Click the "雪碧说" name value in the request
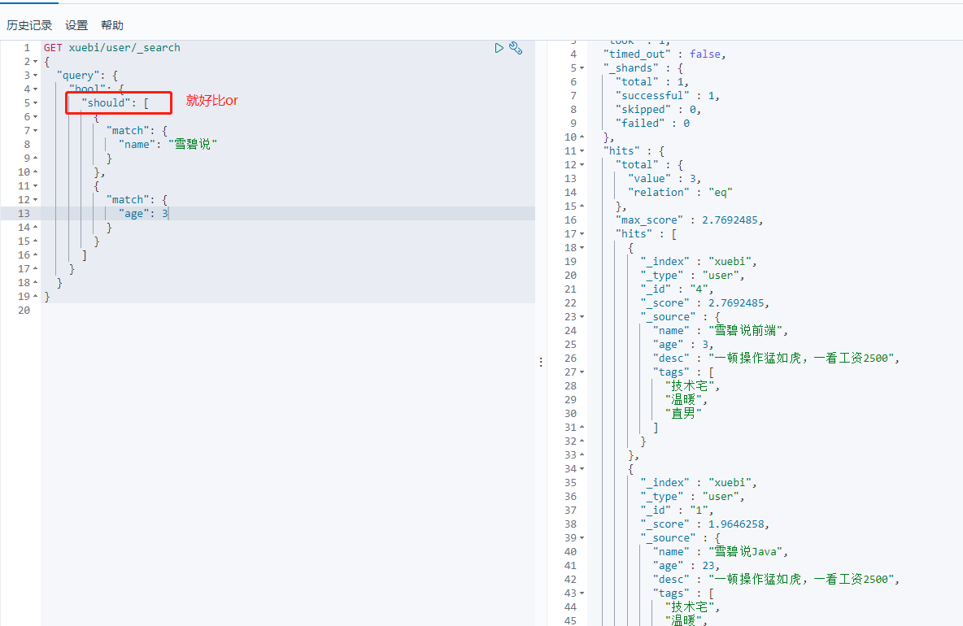The height and width of the screenshot is (626, 963). pos(193,145)
